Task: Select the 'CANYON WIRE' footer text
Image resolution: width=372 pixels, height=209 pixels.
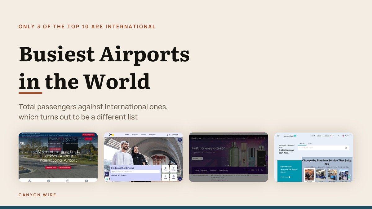Action: [38, 195]
